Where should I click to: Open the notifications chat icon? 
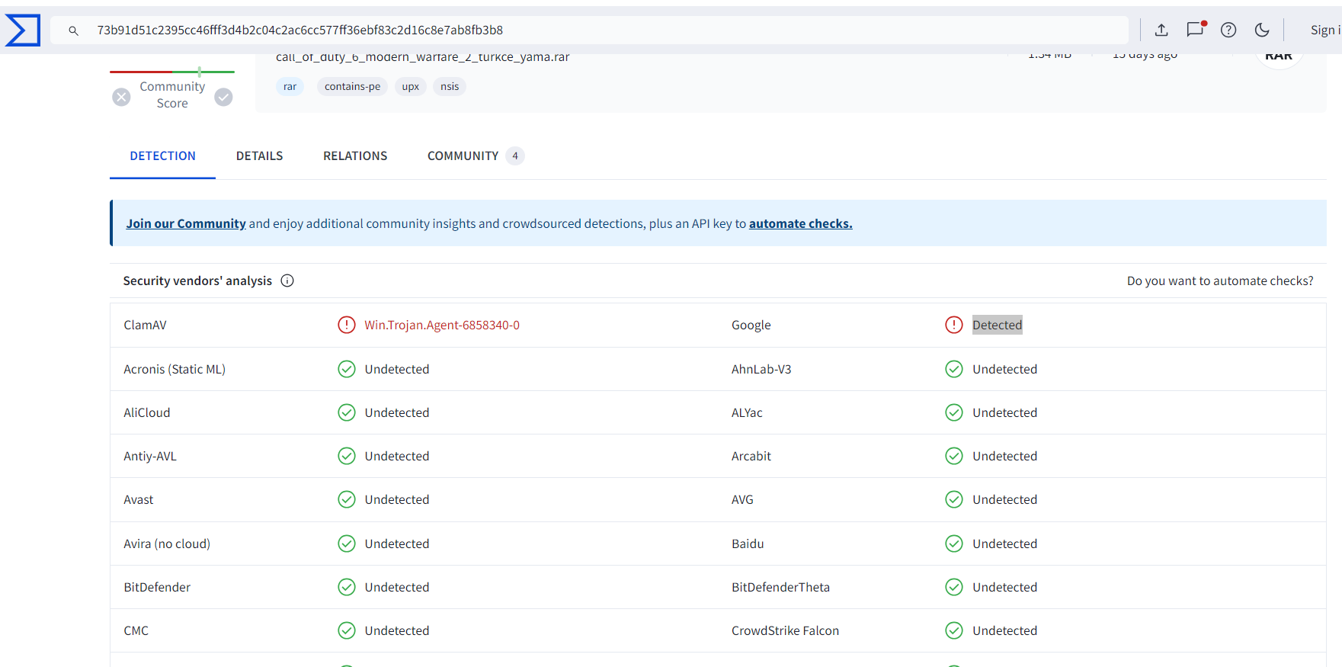point(1196,30)
